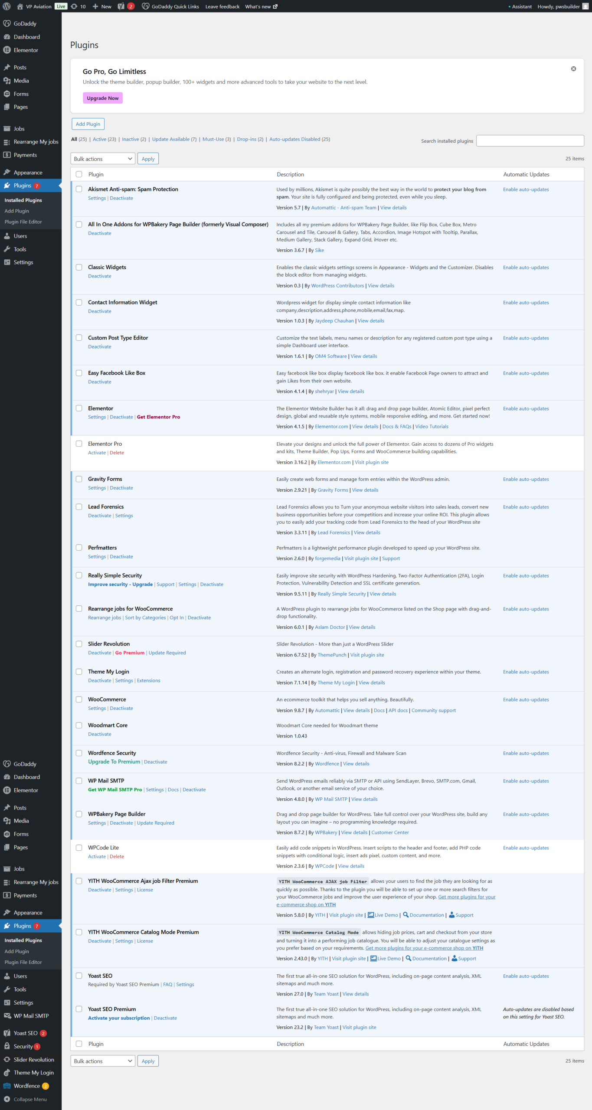The height and width of the screenshot is (1110, 592).
Task: Delete the WPCode Lite plugin
Action: [117, 857]
